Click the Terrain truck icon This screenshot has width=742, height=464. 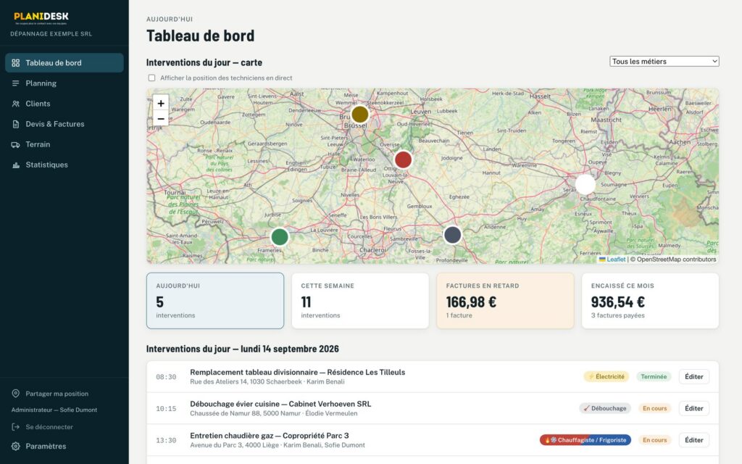16,144
